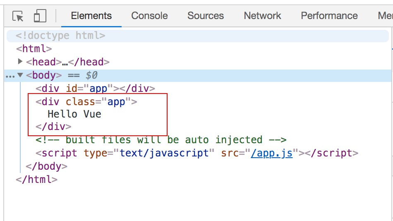Open the Sources tab
393x221 pixels.
pyautogui.click(x=206, y=16)
